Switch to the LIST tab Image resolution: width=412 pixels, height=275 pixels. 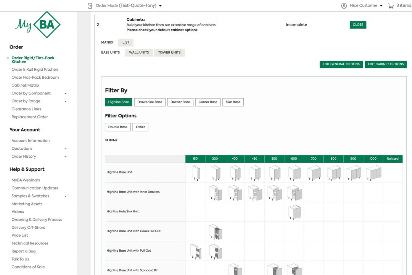click(126, 42)
